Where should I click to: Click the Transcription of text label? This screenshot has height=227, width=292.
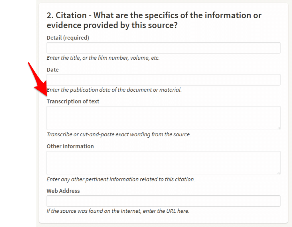coord(73,101)
